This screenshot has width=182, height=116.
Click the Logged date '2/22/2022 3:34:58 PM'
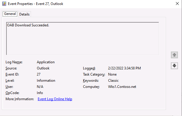pos(124,68)
